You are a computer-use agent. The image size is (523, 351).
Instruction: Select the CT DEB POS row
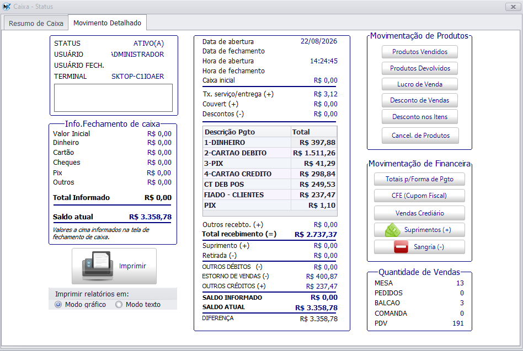270,185
